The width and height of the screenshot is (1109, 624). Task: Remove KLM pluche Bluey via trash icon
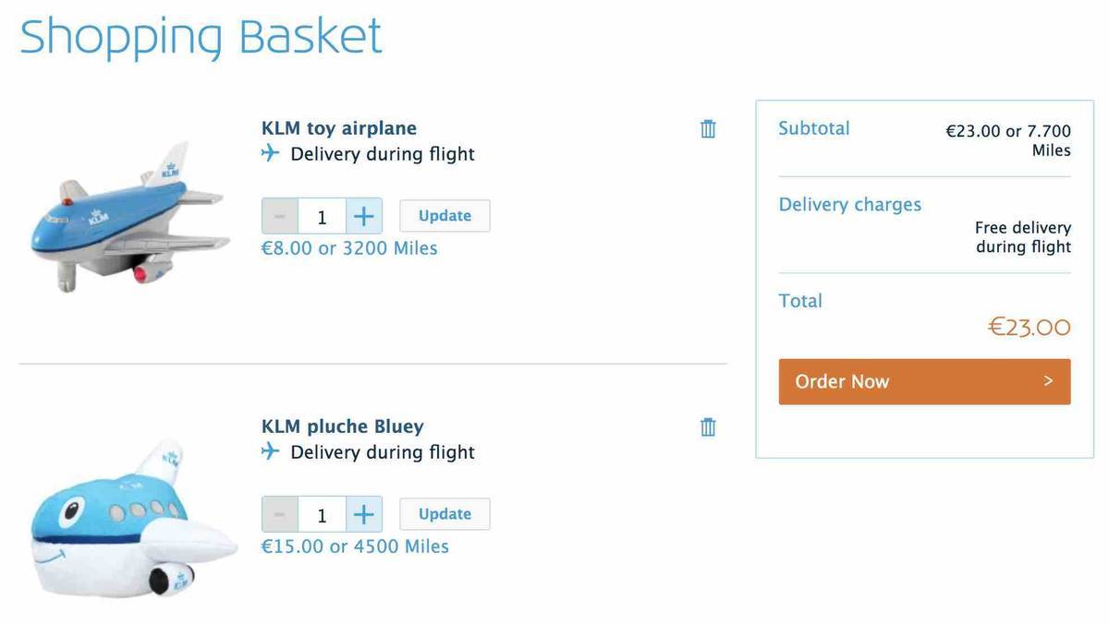708,427
